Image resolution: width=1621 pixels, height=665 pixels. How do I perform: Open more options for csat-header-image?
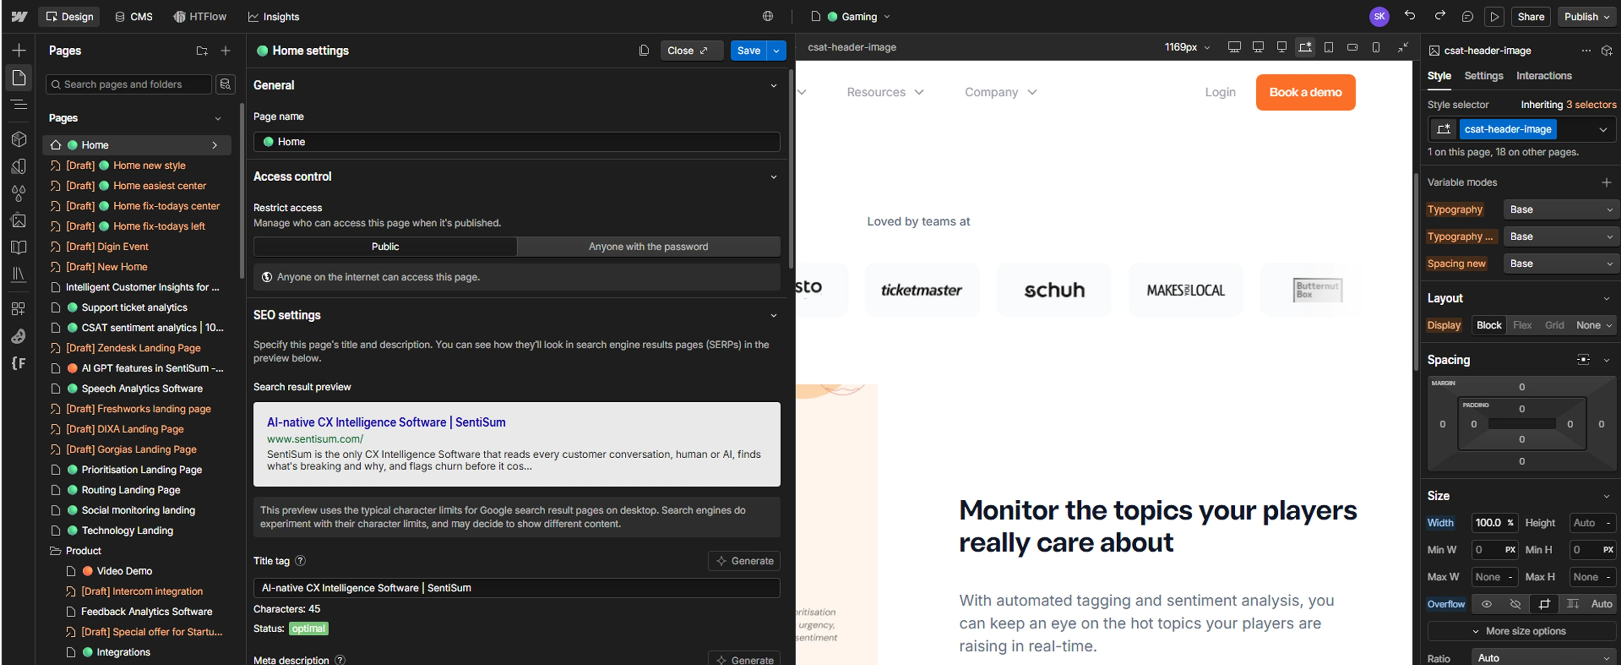(1586, 50)
